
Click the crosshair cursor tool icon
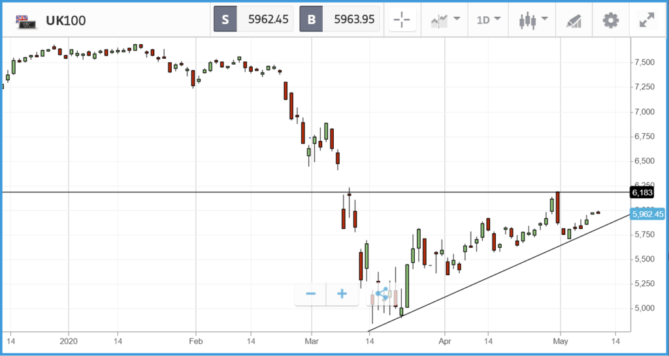pos(402,20)
